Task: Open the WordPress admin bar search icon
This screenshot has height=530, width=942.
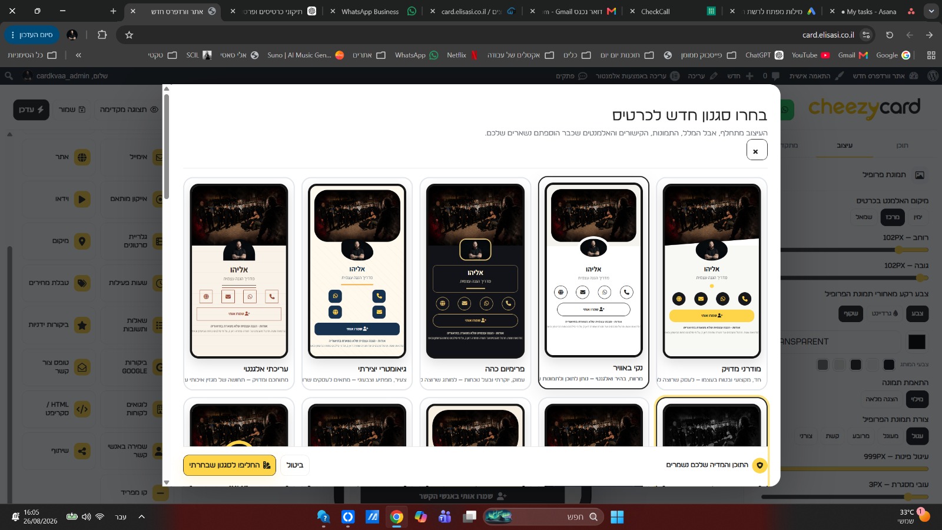Action: [x=9, y=76]
